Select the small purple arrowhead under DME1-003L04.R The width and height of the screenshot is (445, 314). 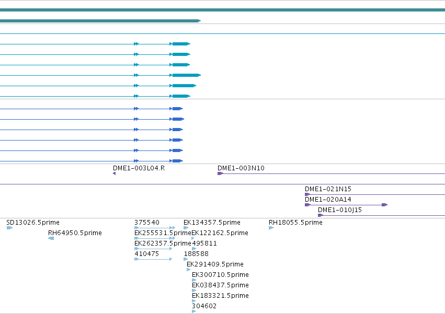114,173
